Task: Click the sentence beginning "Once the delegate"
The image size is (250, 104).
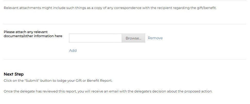Action: (108, 91)
